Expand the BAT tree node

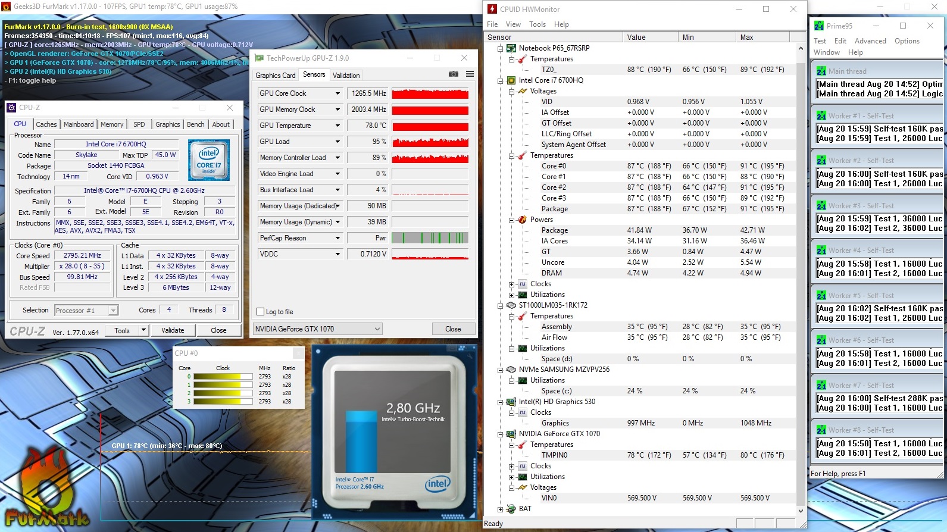click(x=500, y=509)
